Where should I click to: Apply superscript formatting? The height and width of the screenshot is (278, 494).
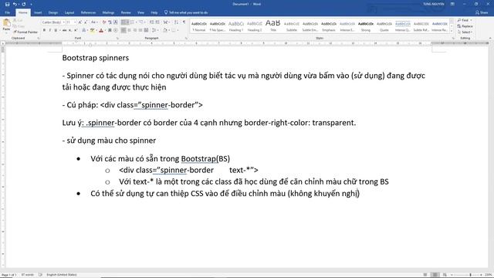click(76, 30)
